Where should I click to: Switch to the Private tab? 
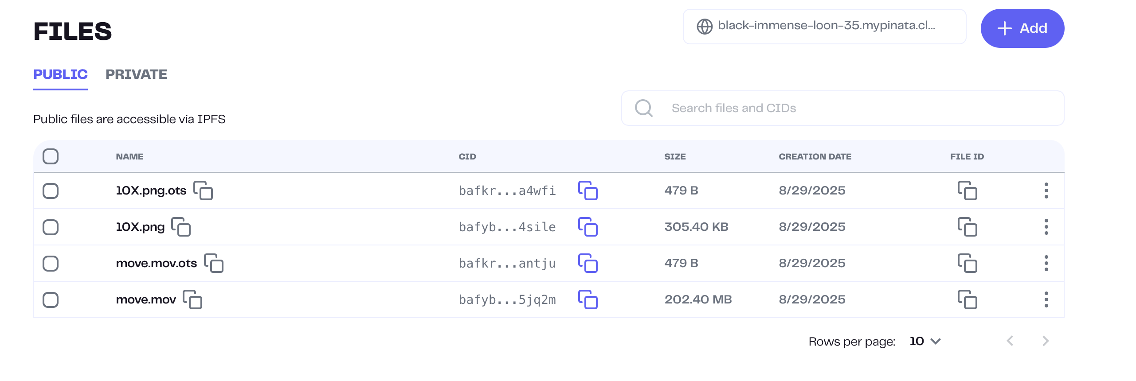tap(136, 74)
